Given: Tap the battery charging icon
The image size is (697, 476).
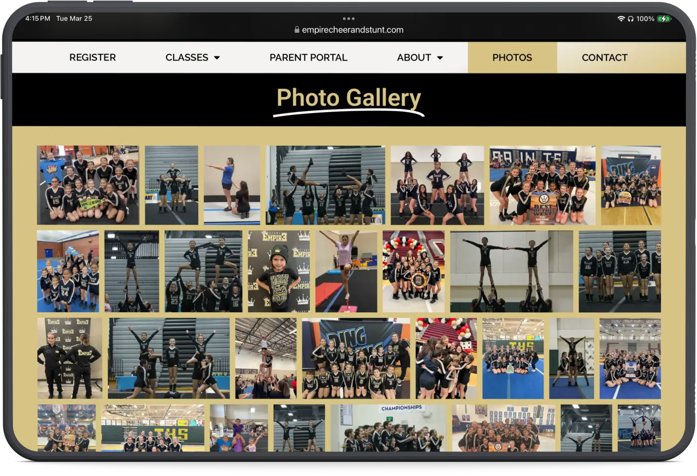Looking at the screenshot, I should [664, 18].
